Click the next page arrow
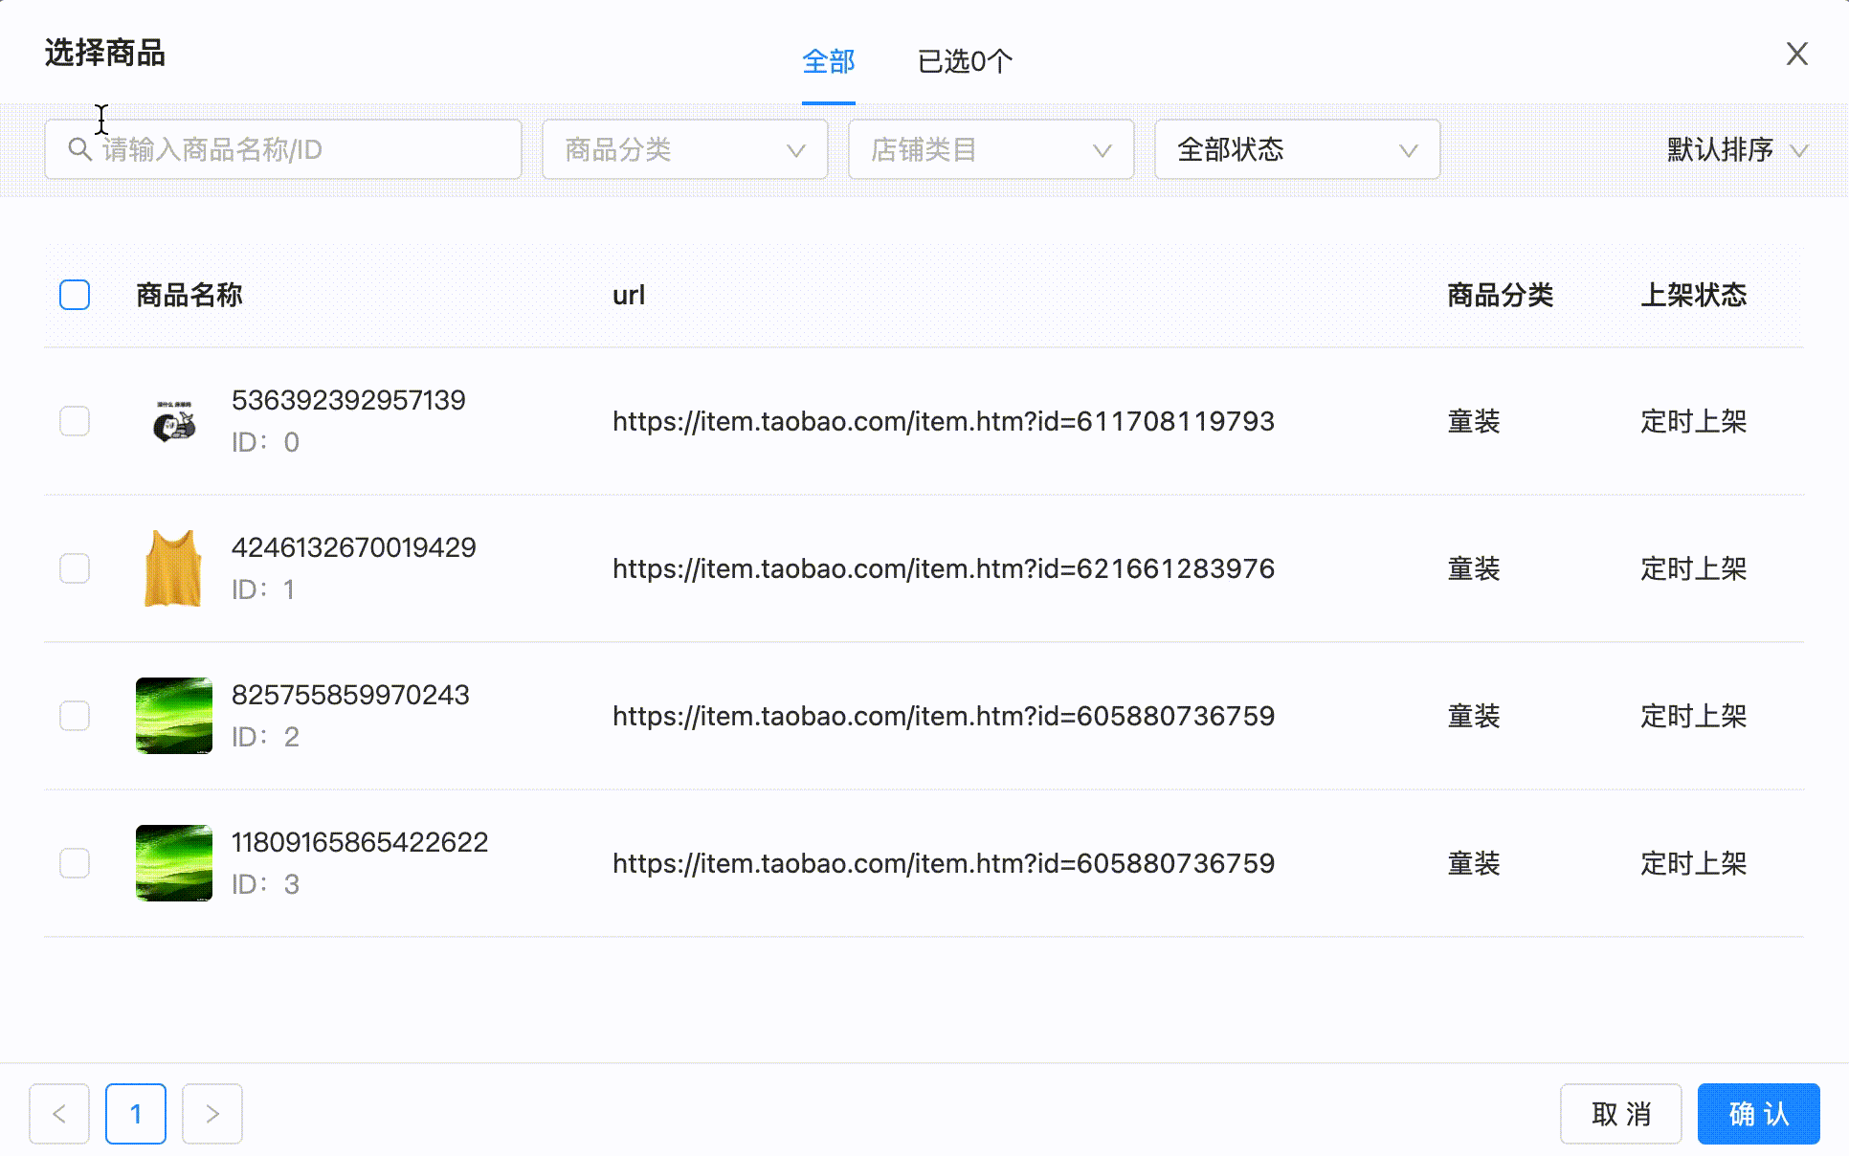The width and height of the screenshot is (1849, 1156). click(x=212, y=1114)
